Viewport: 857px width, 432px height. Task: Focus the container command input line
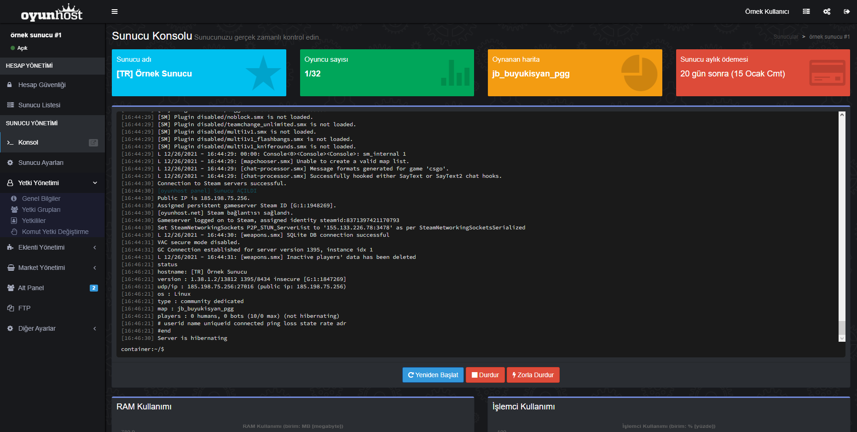(481, 349)
